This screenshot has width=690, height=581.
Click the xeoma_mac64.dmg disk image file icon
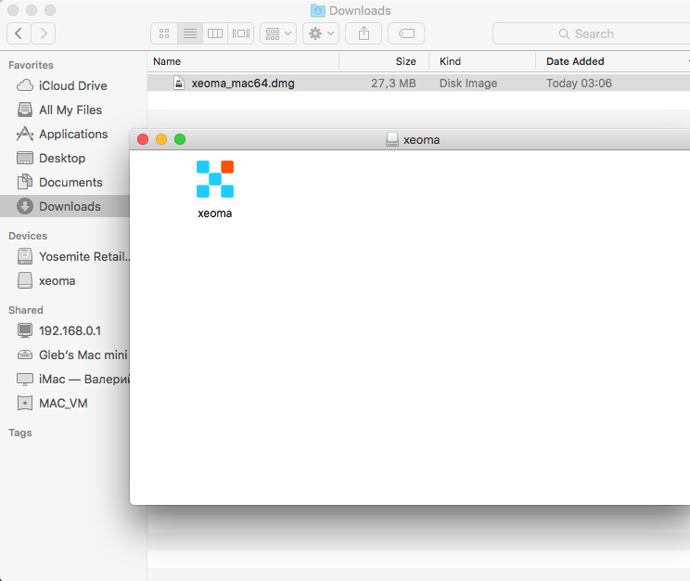click(179, 83)
